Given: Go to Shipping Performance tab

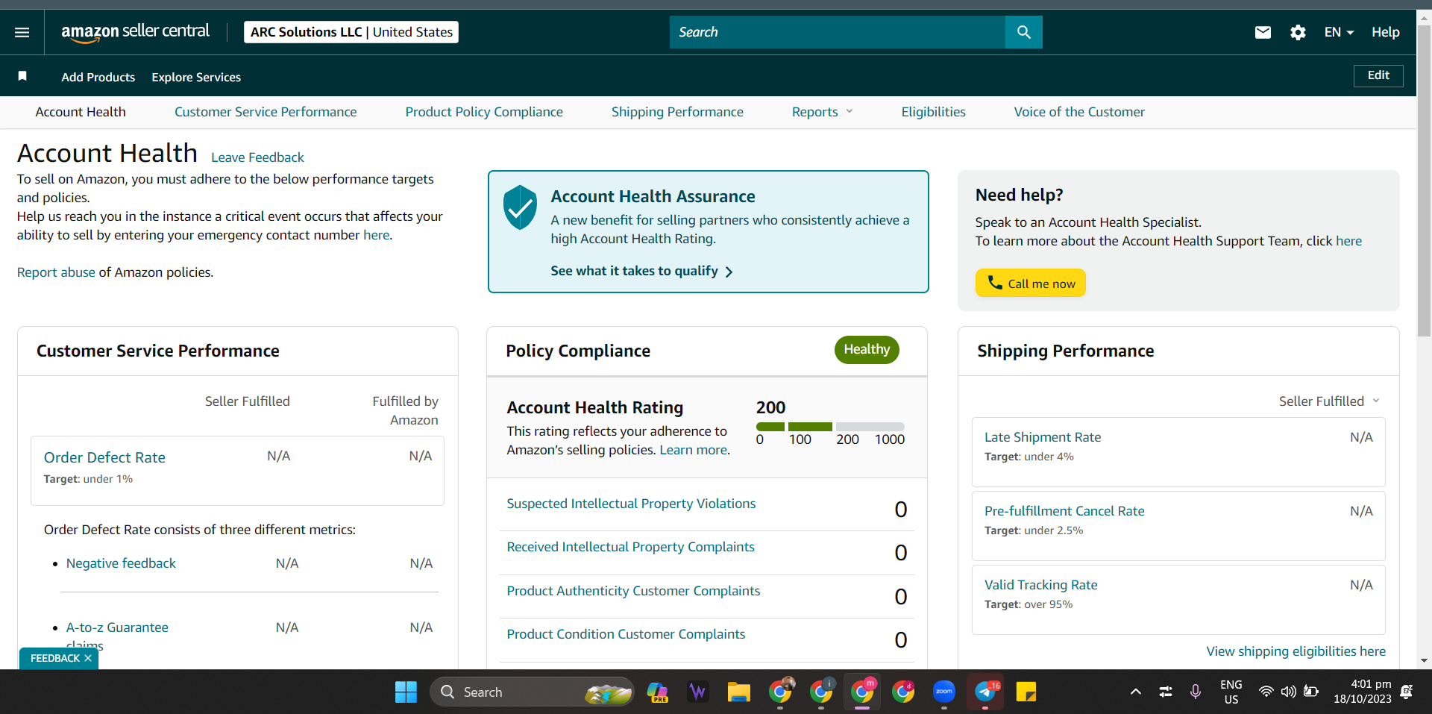Looking at the screenshot, I should (x=677, y=112).
